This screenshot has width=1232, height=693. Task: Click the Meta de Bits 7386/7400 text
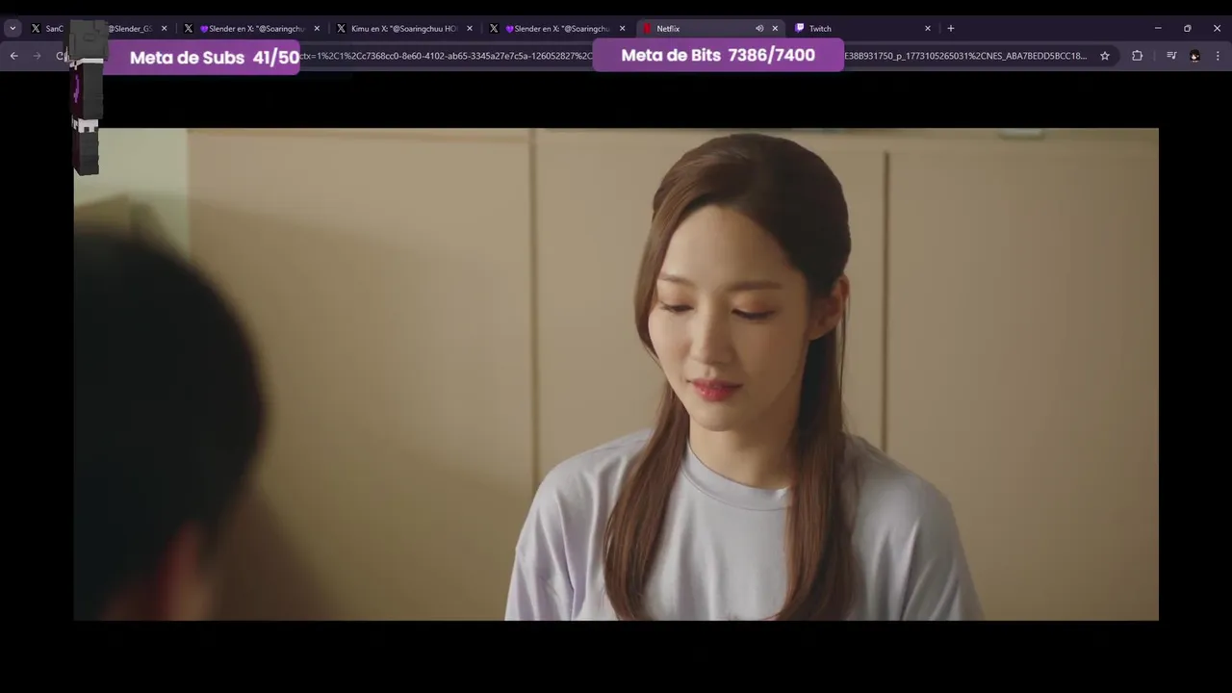[718, 55]
